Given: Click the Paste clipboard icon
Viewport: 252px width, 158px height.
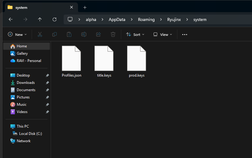Looking at the screenshot, I should [69, 34].
